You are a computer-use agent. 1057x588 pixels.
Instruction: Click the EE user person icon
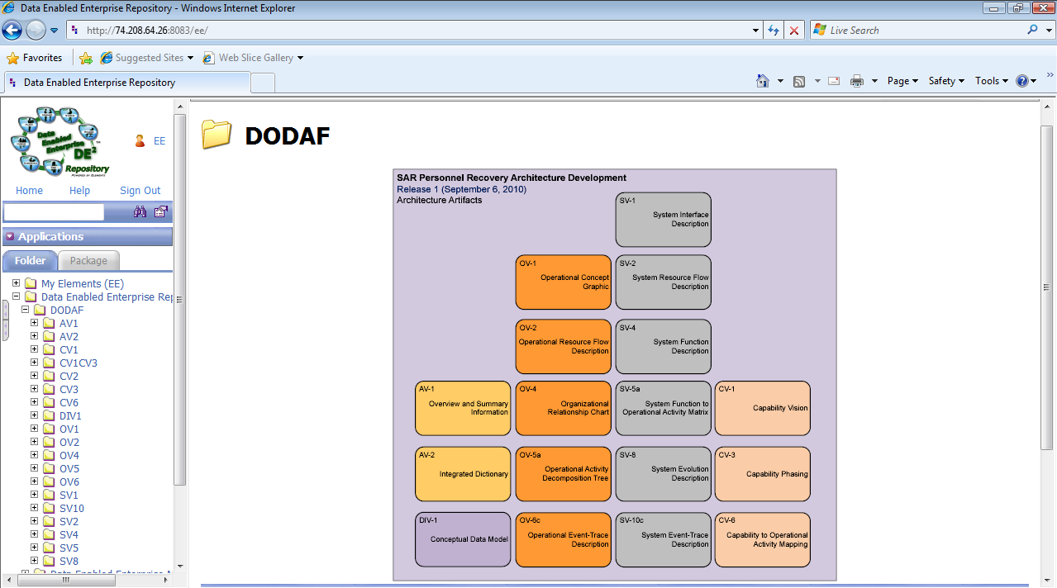coord(140,141)
